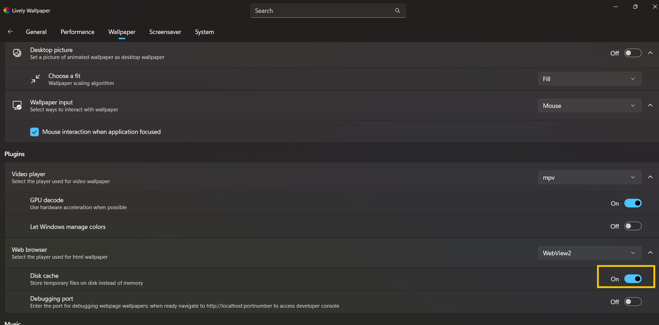Collapse the Wallpaper input section

[650, 105]
